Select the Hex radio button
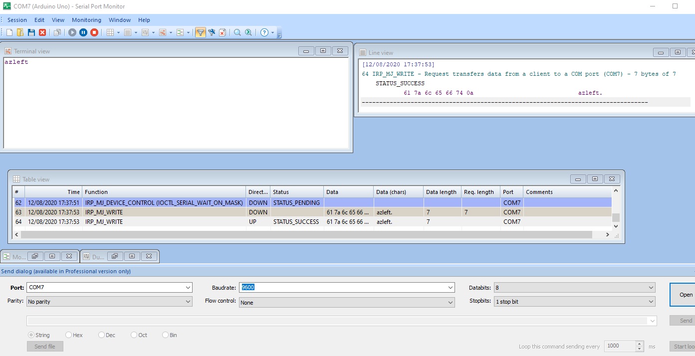 pyautogui.click(x=69, y=335)
